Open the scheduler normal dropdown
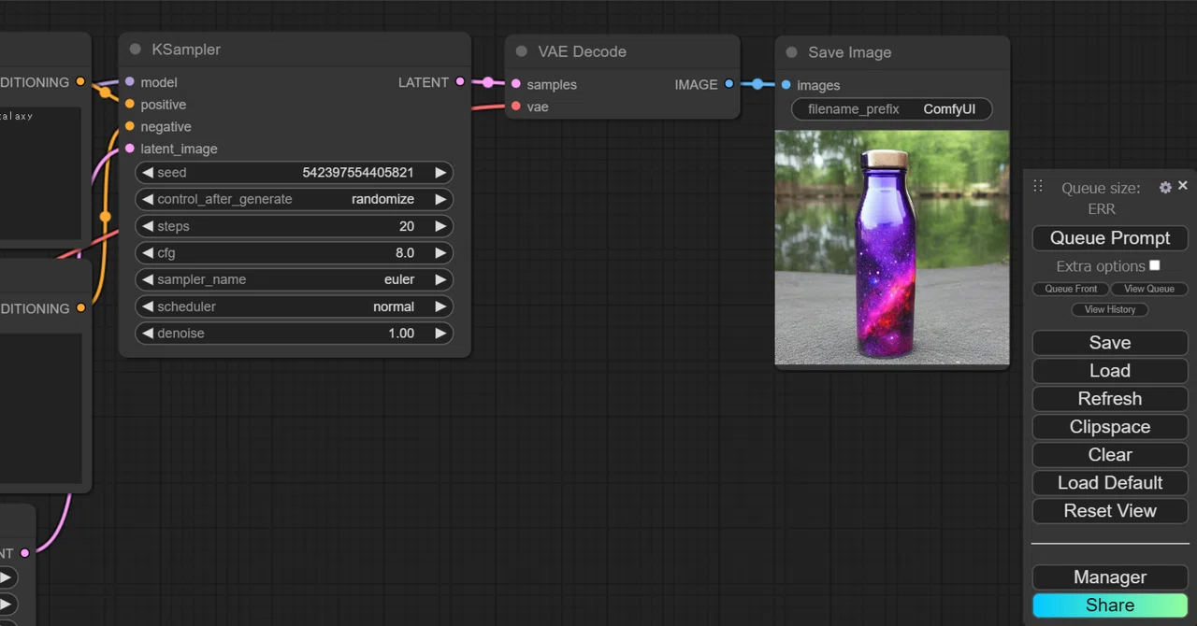 point(294,306)
